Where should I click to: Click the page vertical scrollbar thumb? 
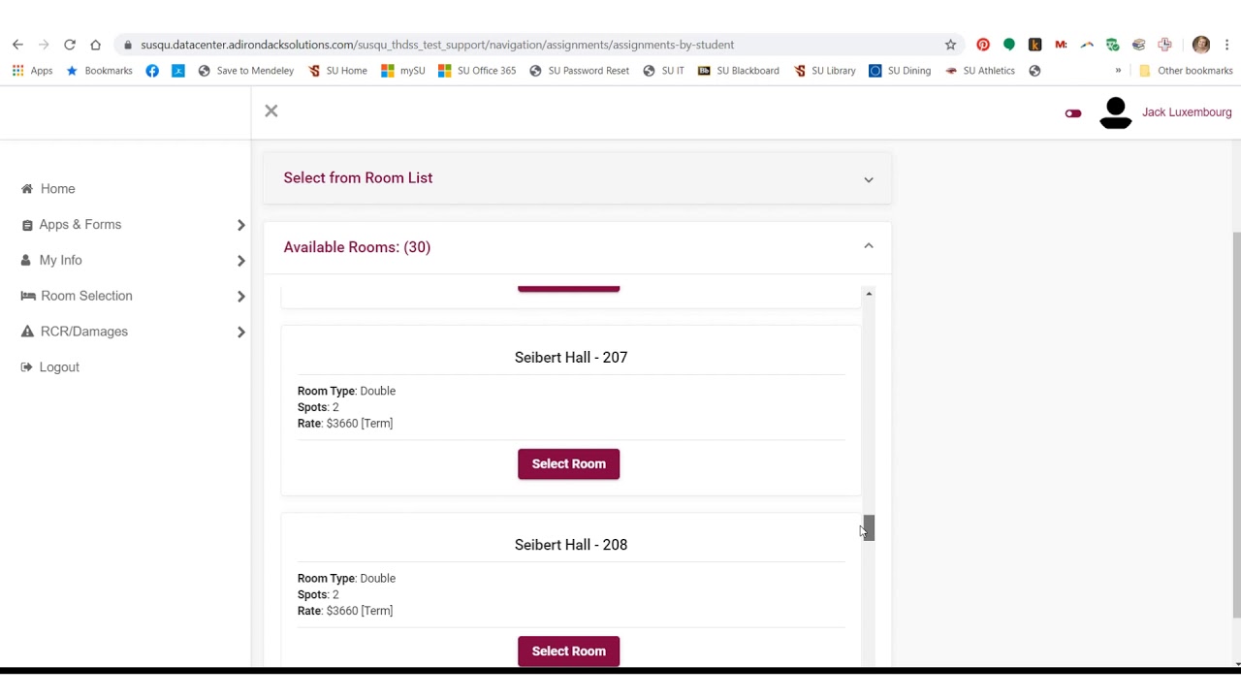point(1236,425)
